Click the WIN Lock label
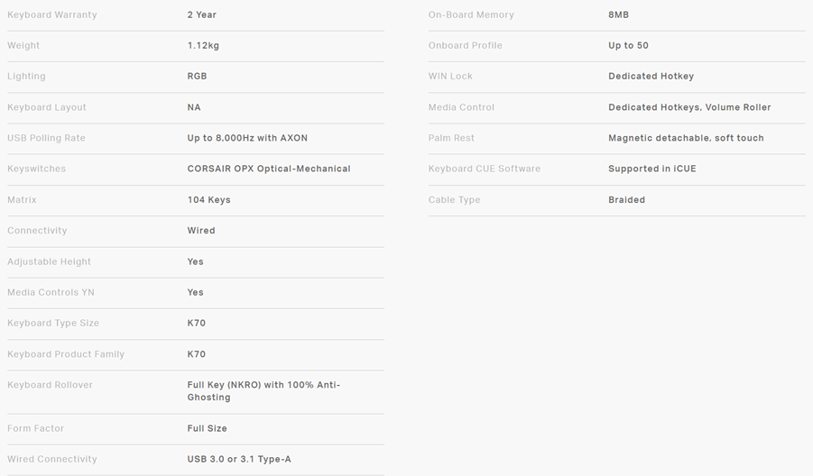This screenshot has height=476, width=813. 450,77
